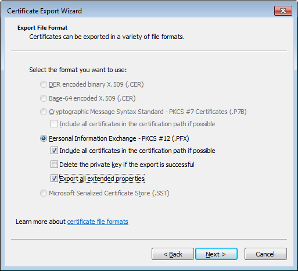
Task: Uncheck include all certificates under PFX
Action: tap(54, 151)
